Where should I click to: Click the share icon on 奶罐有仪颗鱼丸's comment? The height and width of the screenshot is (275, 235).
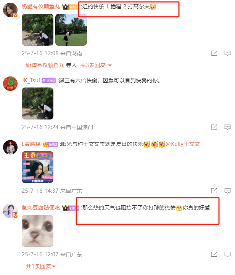[x=214, y=53]
